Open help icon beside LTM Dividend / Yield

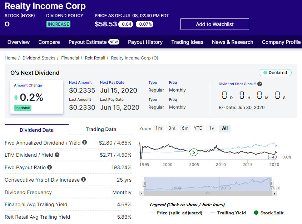click(x=57, y=155)
